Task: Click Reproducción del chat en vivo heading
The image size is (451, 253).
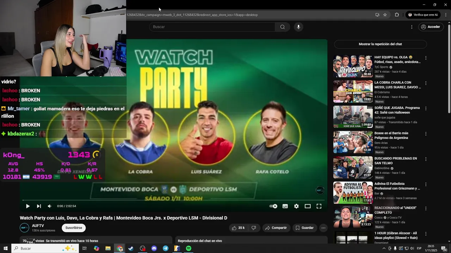Action: point(200,241)
